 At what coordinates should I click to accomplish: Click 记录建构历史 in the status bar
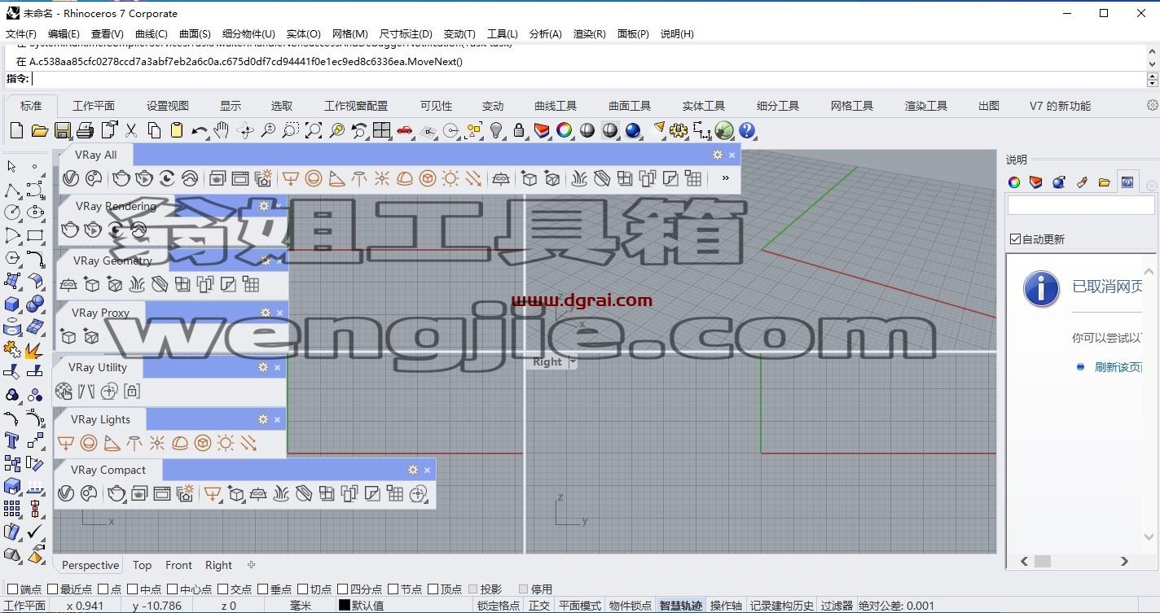point(782,605)
